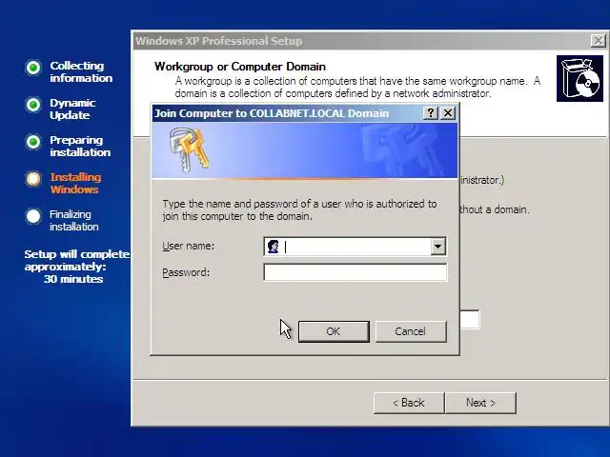Click the 'Type the name and password' instruction text
This screenshot has width=610, height=457.
tap(299, 209)
